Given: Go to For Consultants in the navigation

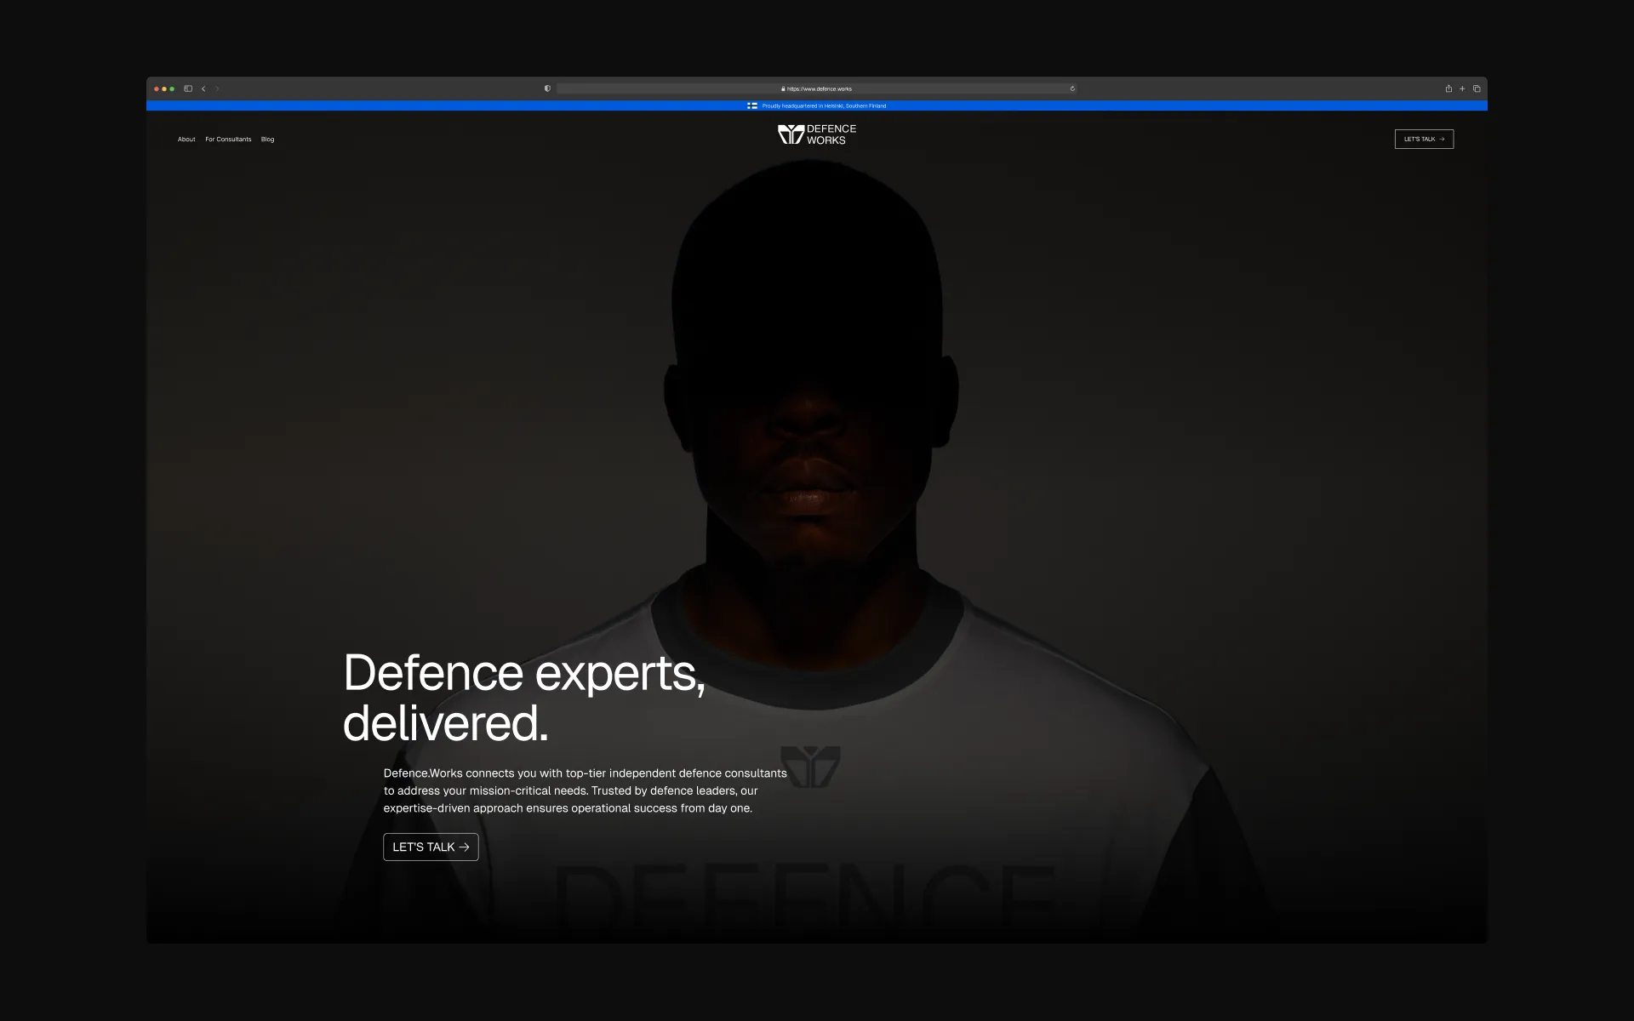Looking at the screenshot, I should tap(228, 140).
